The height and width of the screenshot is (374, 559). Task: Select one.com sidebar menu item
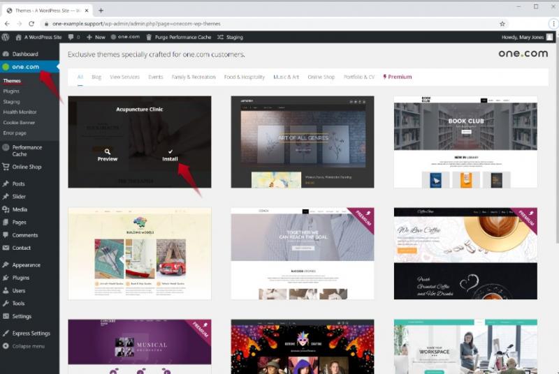(x=29, y=66)
